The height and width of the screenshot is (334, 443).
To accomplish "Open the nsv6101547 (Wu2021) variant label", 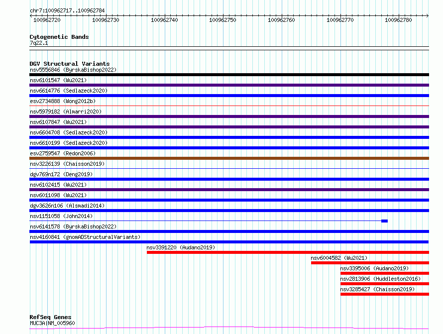I will (58, 80).
